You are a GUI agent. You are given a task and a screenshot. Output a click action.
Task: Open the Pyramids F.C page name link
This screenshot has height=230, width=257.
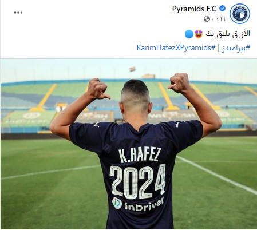coord(194,9)
